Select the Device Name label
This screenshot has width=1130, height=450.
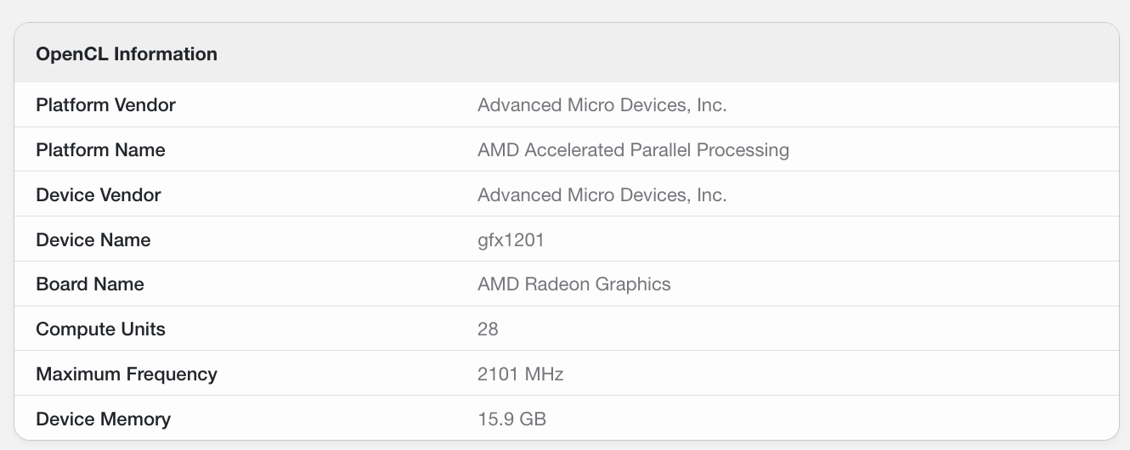pos(93,240)
